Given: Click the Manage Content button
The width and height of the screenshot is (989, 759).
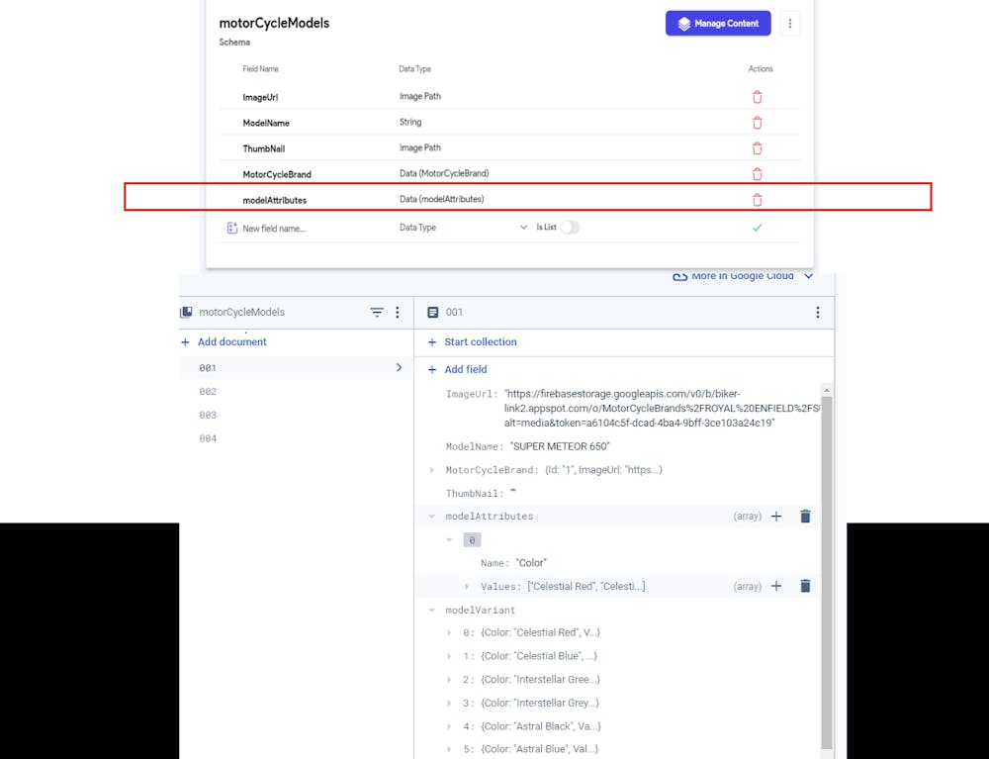Looking at the screenshot, I should point(718,23).
